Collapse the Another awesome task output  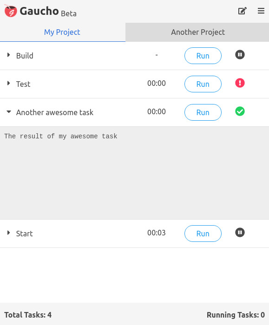pyautogui.click(x=9, y=112)
